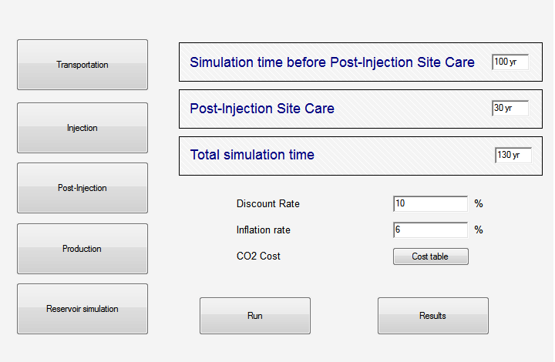
Task: Open the Transportation section
Action: pos(82,65)
